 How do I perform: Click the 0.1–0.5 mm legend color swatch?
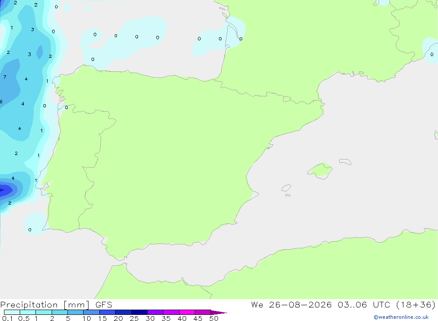click(x=12, y=312)
